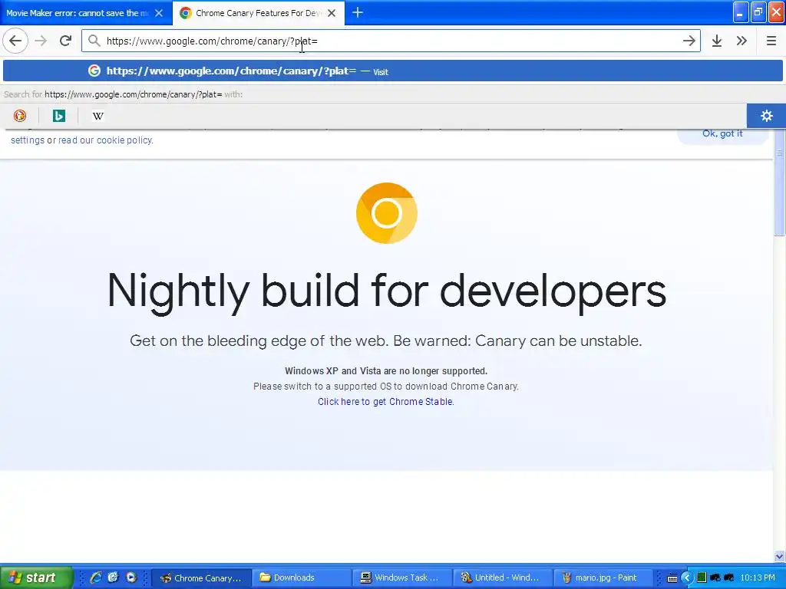The height and width of the screenshot is (589, 786).
Task: Click the yellow Chrome Canary logo
Action: [x=387, y=213]
